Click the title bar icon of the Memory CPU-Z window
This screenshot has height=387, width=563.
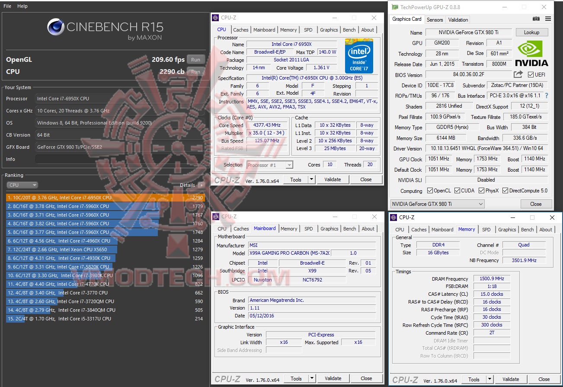(x=394, y=217)
